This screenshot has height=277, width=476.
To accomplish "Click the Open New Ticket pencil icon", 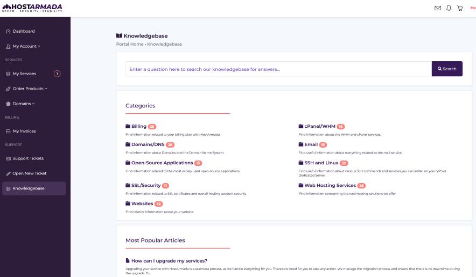I will [8, 173].
